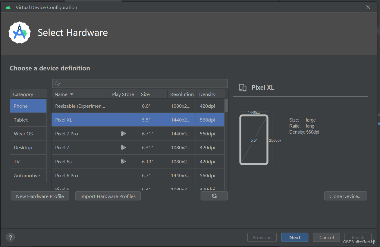Click the Previous button
The image size is (380, 247).
[262, 237]
